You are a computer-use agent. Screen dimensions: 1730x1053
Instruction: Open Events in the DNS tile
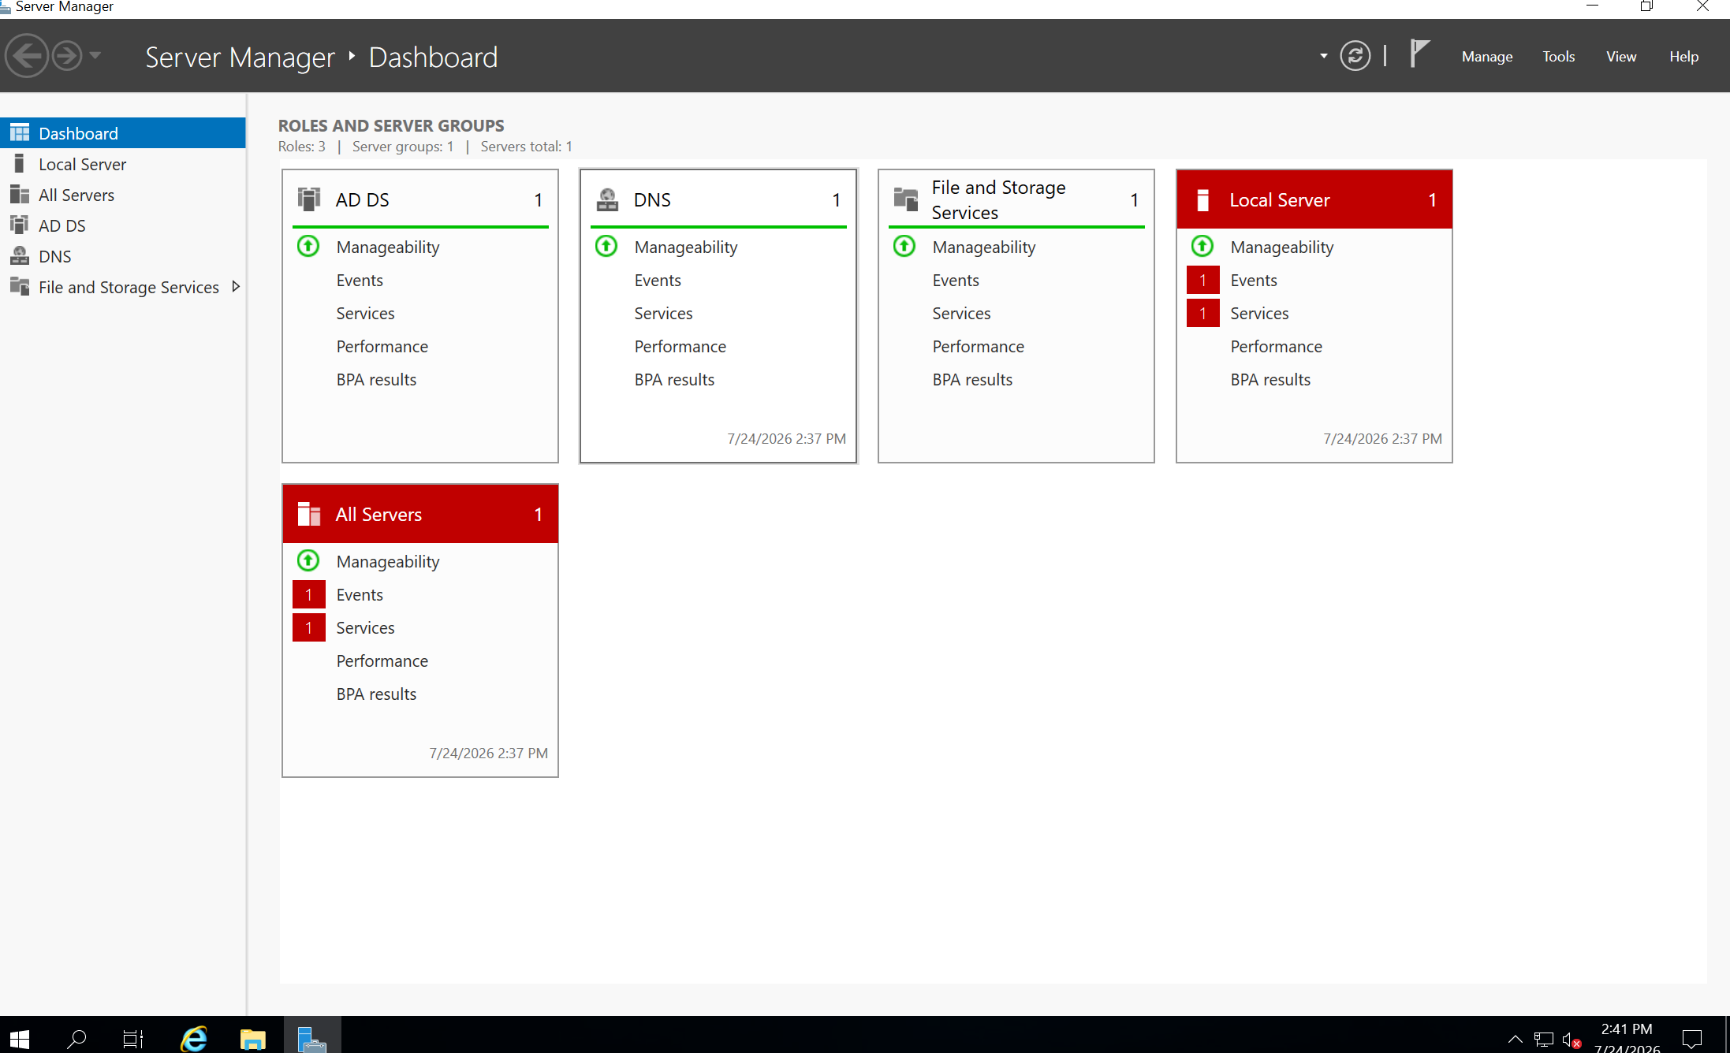point(658,281)
